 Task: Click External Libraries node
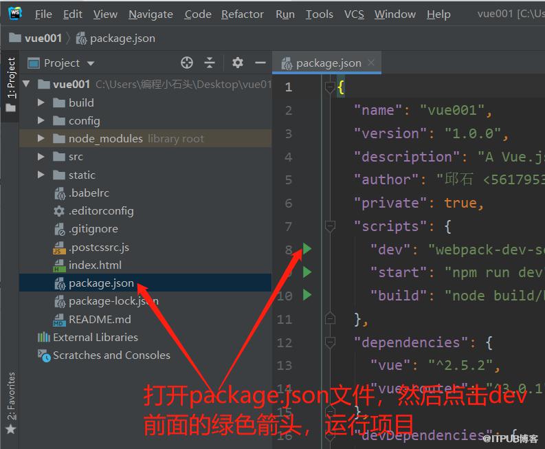145,337
